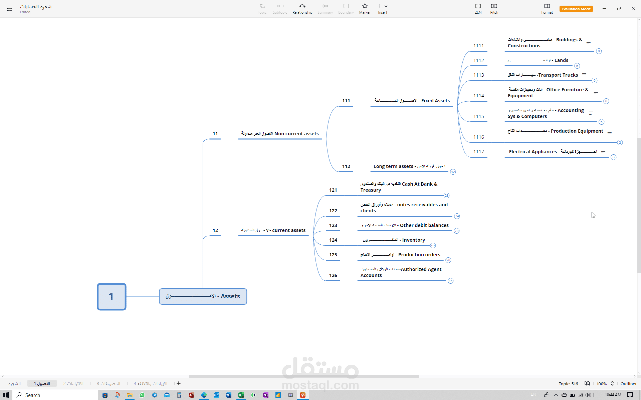Open the hamburger main menu
This screenshot has width=641, height=400.
tap(9, 9)
